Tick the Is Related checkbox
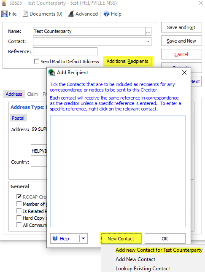 19,211
